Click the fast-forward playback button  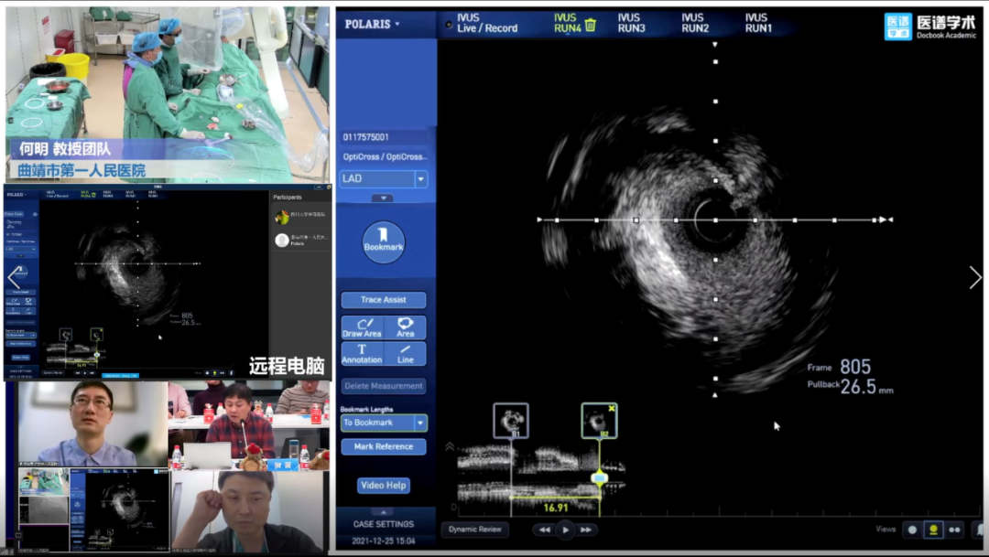coord(586,530)
